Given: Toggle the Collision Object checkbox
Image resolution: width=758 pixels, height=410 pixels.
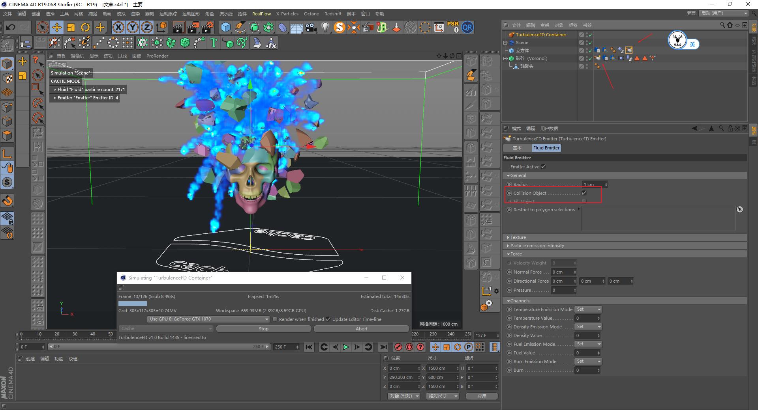Looking at the screenshot, I should click(x=584, y=193).
